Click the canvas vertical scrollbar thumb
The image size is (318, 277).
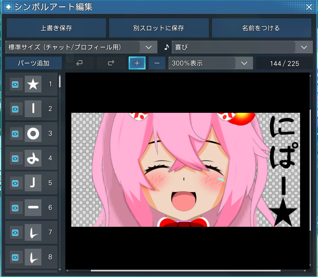(x=310, y=170)
